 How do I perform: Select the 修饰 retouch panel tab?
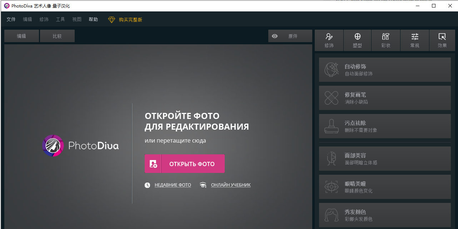(329, 40)
